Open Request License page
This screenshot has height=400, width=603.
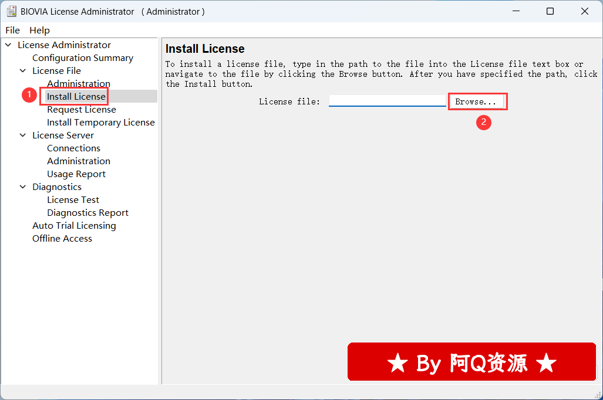pyautogui.click(x=81, y=110)
